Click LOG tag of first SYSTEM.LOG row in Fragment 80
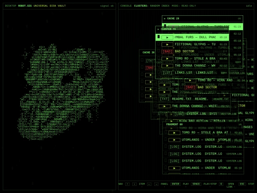The height and width of the screenshot is (193, 257). [174, 147]
